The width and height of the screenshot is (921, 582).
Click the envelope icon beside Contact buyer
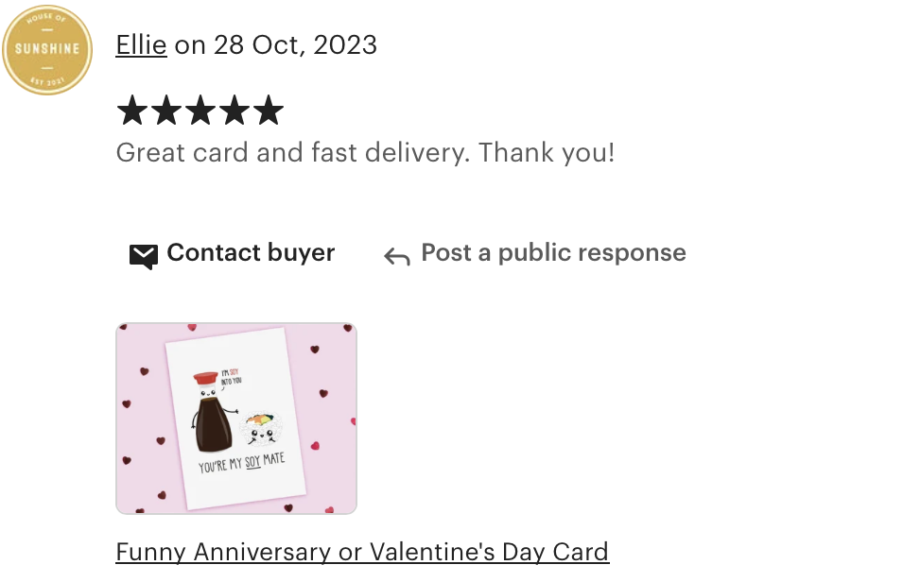click(144, 256)
